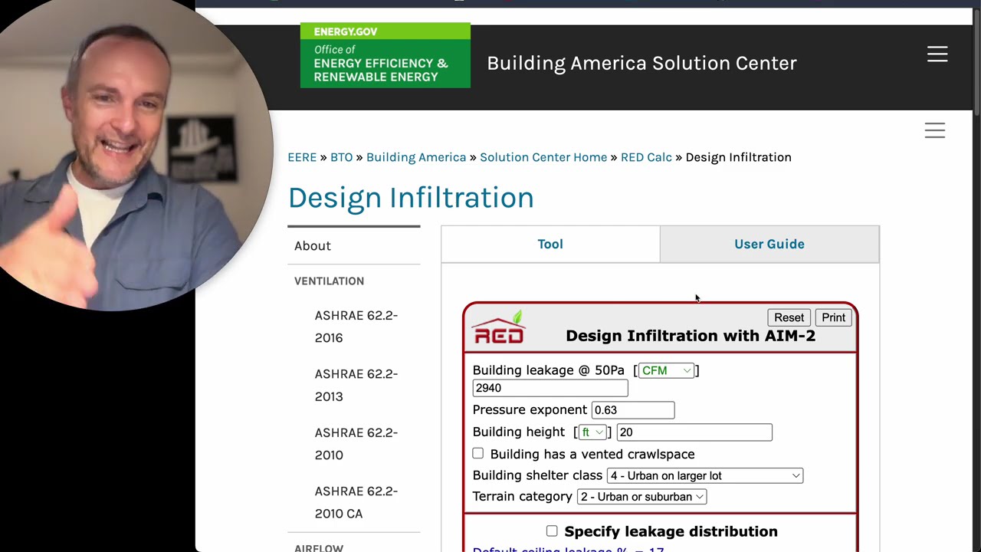Click the Reset button
This screenshot has width=981, height=552.
[789, 317]
